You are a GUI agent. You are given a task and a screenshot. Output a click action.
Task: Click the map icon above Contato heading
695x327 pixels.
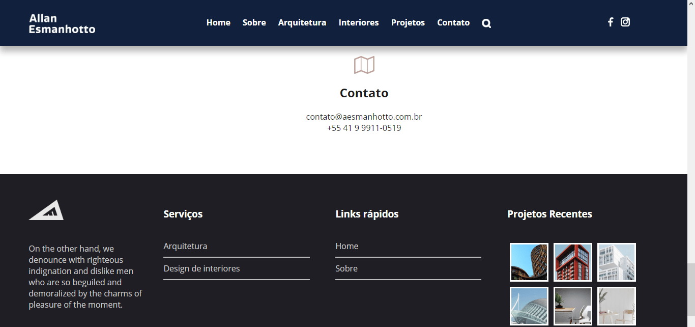pyautogui.click(x=364, y=65)
